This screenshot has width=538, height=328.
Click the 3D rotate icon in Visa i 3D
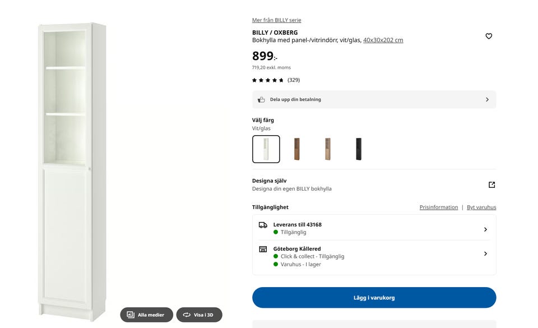click(x=187, y=315)
